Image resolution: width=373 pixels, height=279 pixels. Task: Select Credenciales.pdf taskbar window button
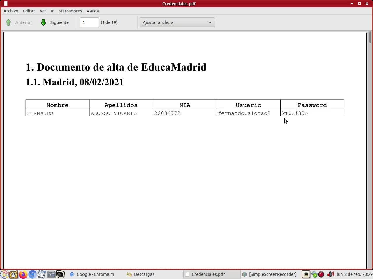click(x=211, y=274)
